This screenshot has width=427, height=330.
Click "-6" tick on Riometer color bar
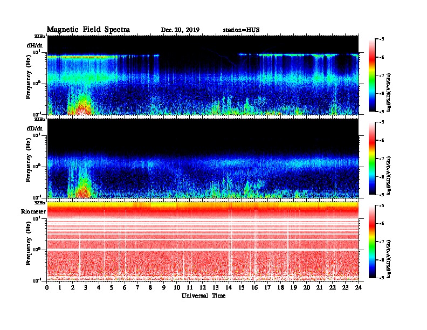click(x=382, y=224)
